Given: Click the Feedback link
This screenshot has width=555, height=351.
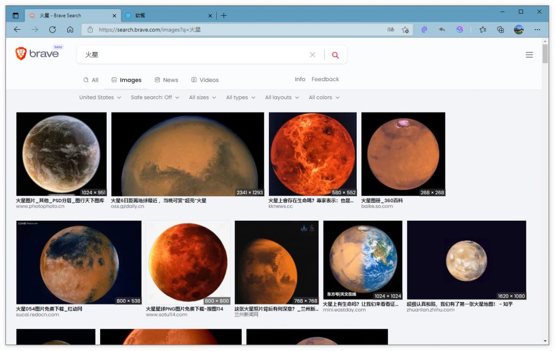Looking at the screenshot, I should (x=325, y=79).
